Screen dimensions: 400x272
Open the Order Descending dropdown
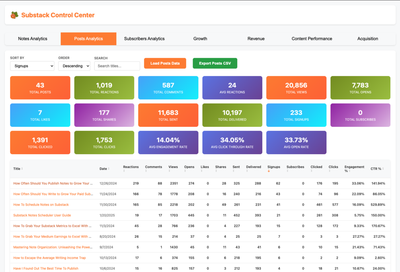coord(74,66)
